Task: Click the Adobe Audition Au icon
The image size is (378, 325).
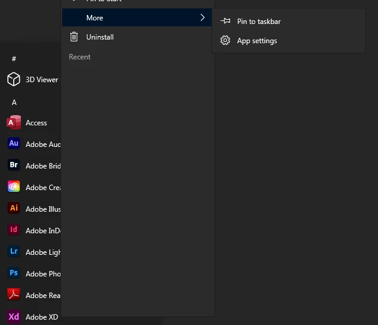Action: [x=14, y=143]
